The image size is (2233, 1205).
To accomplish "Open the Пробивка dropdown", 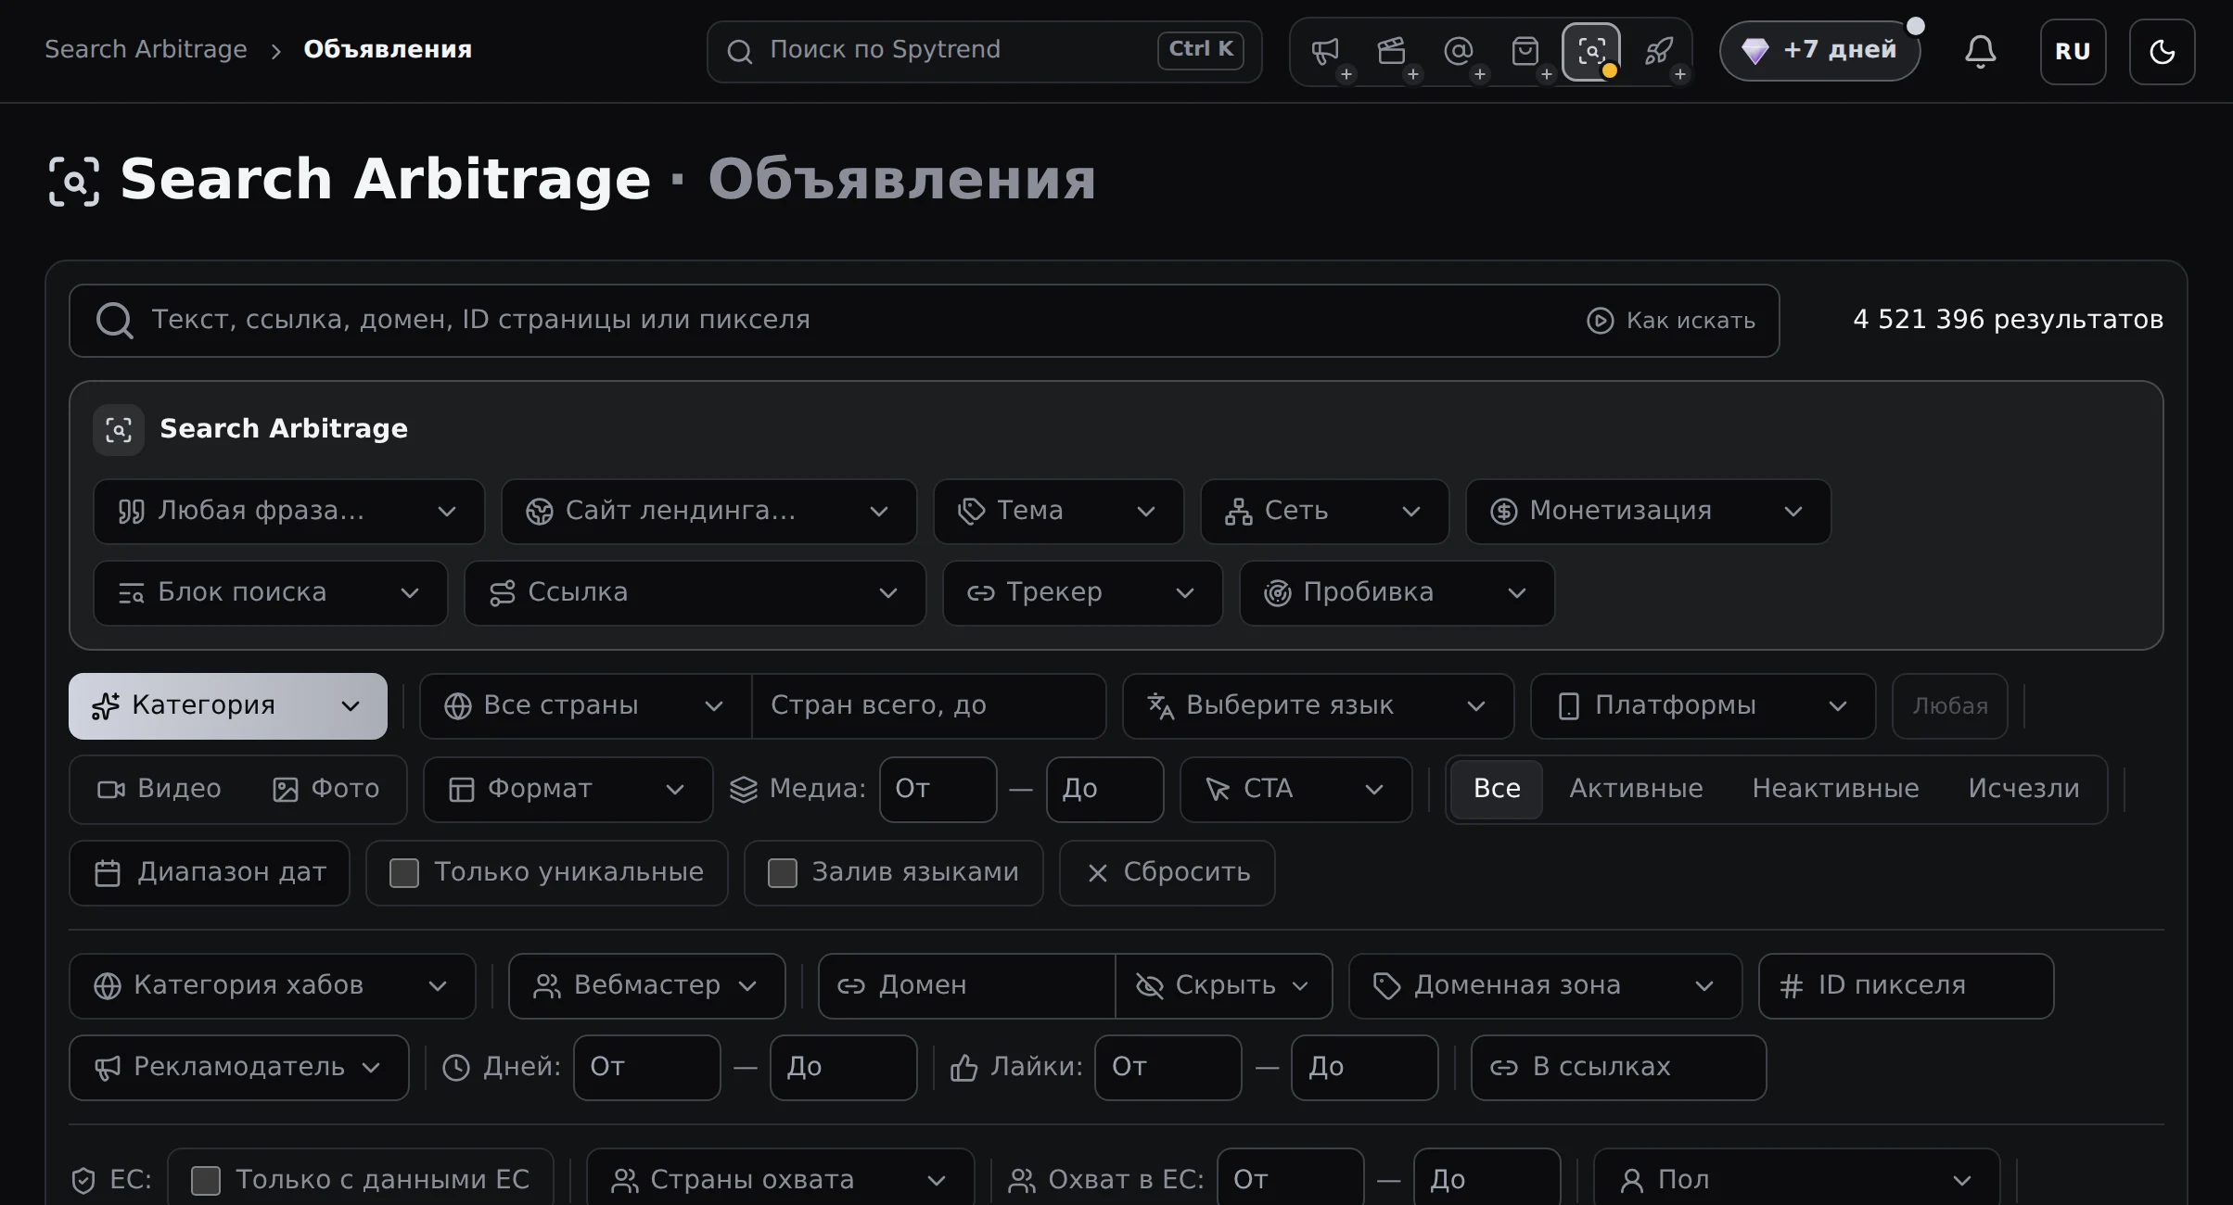I will point(1397,593).
